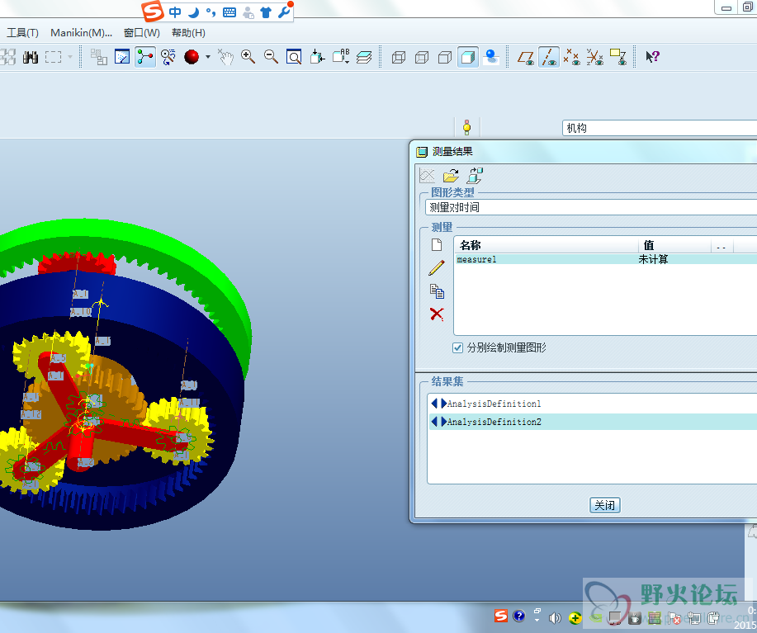Toggle datum axis display icon
757x633 pixels.
548,57
